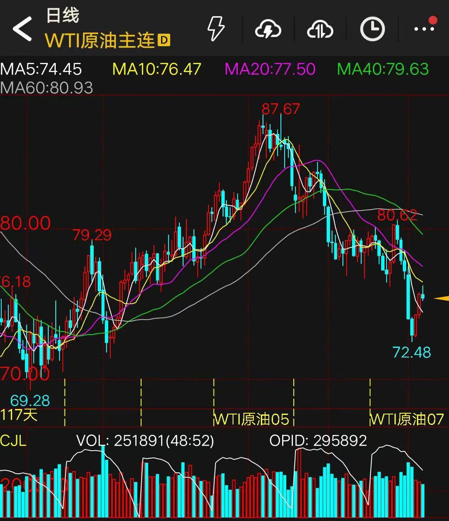Open the cloud up-down sync icon
Screen dimensions: 449x521
pos(320,29)
